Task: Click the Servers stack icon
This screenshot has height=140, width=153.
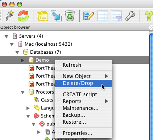Action: 15,36
